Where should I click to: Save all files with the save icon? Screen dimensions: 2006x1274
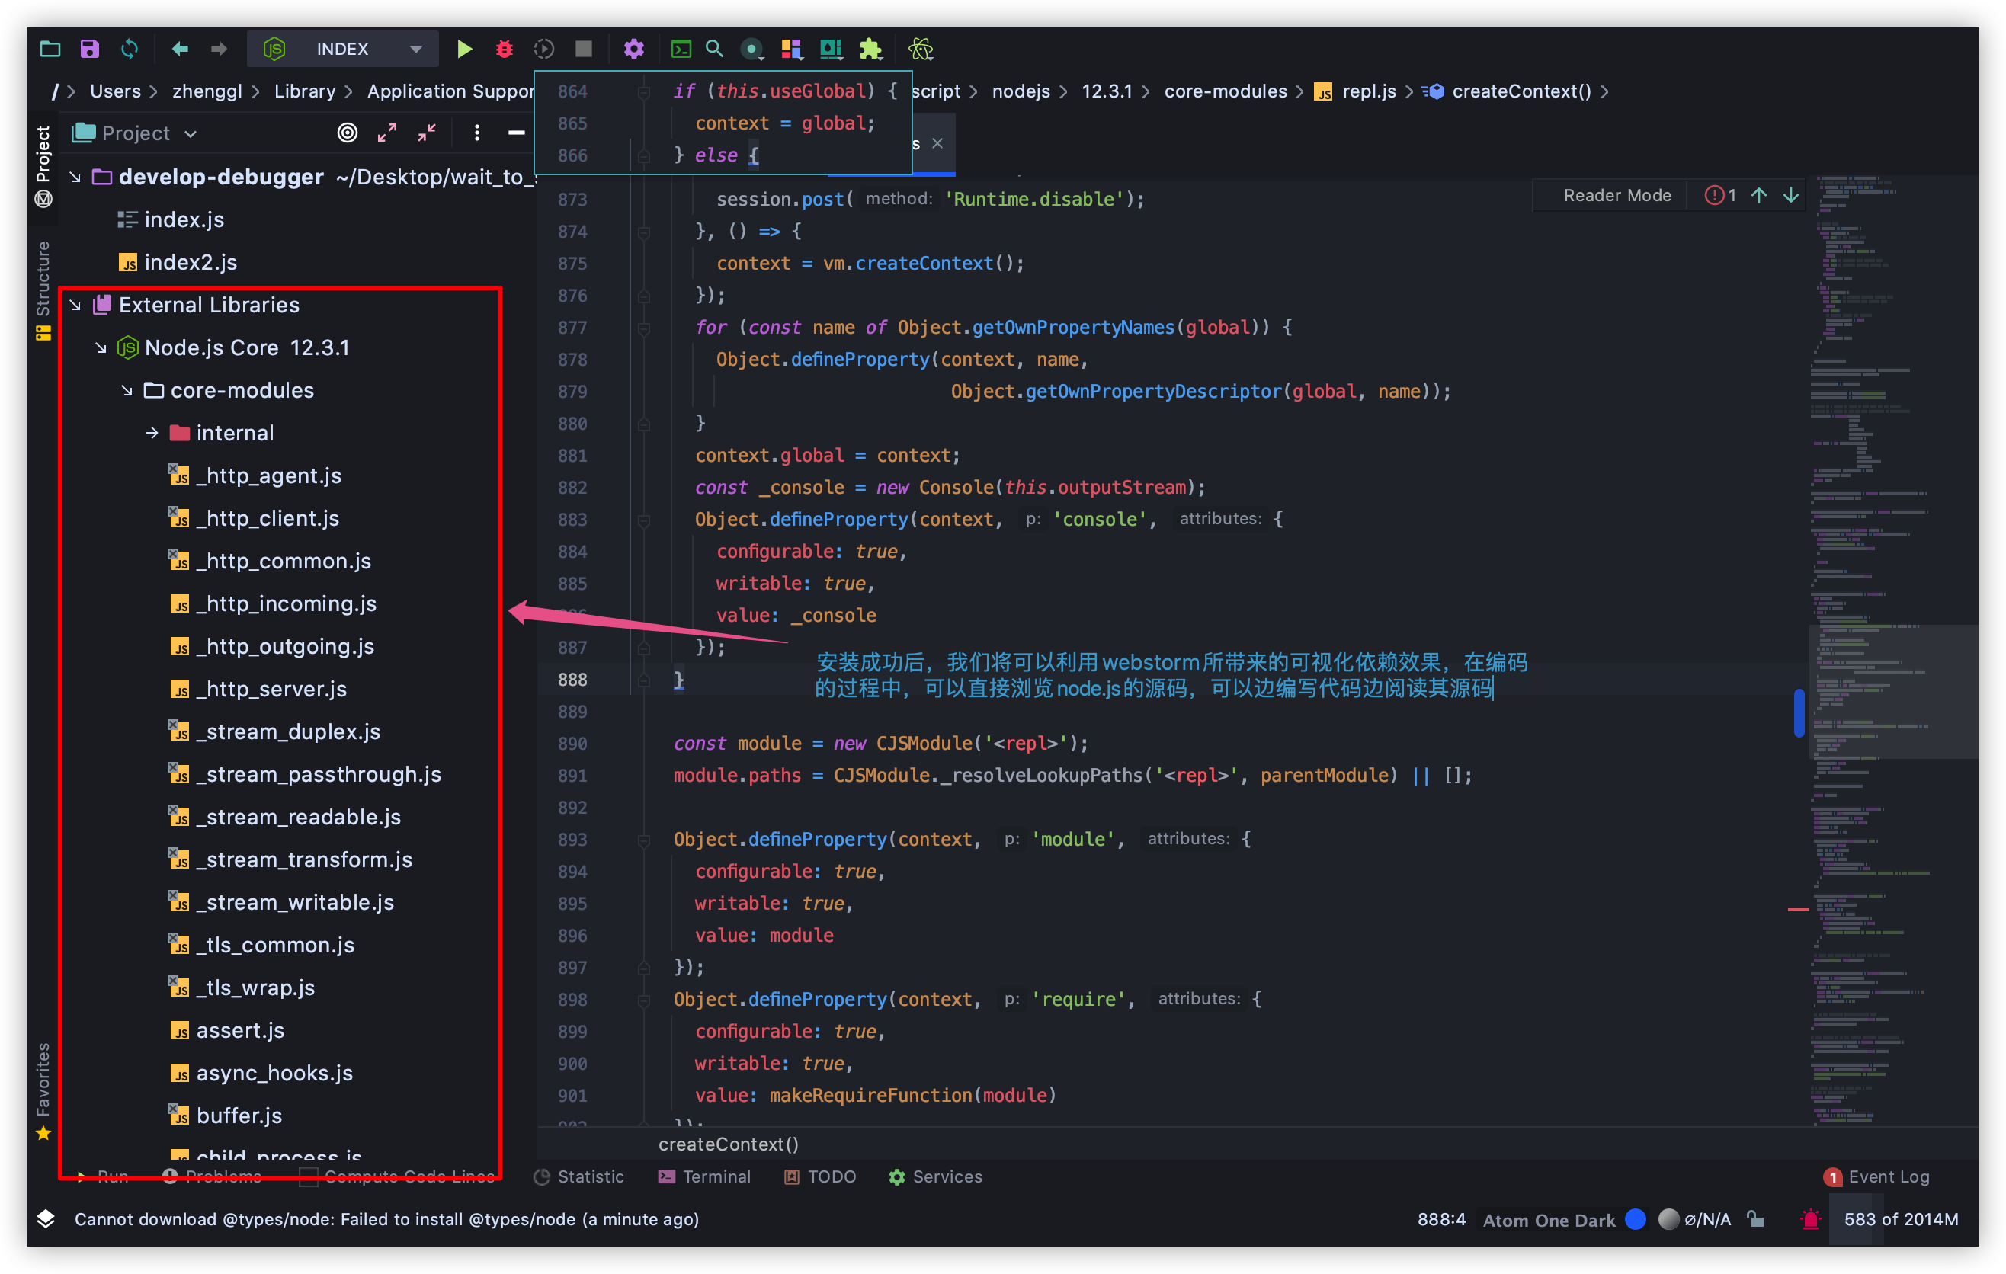click(x=89, y=49)
